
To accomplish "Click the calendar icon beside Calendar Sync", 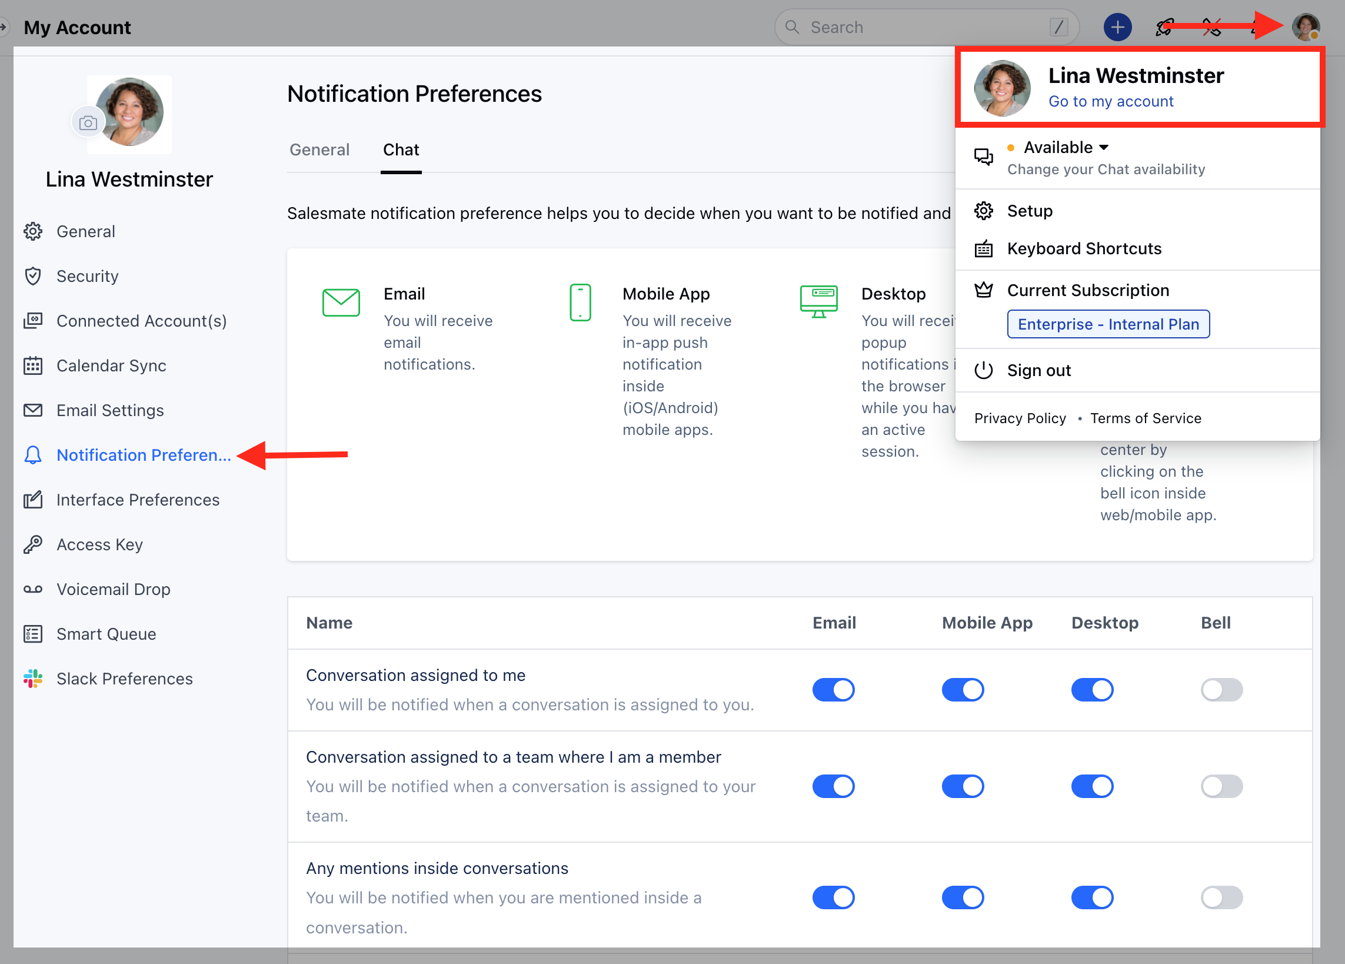I will pos(33,365).
